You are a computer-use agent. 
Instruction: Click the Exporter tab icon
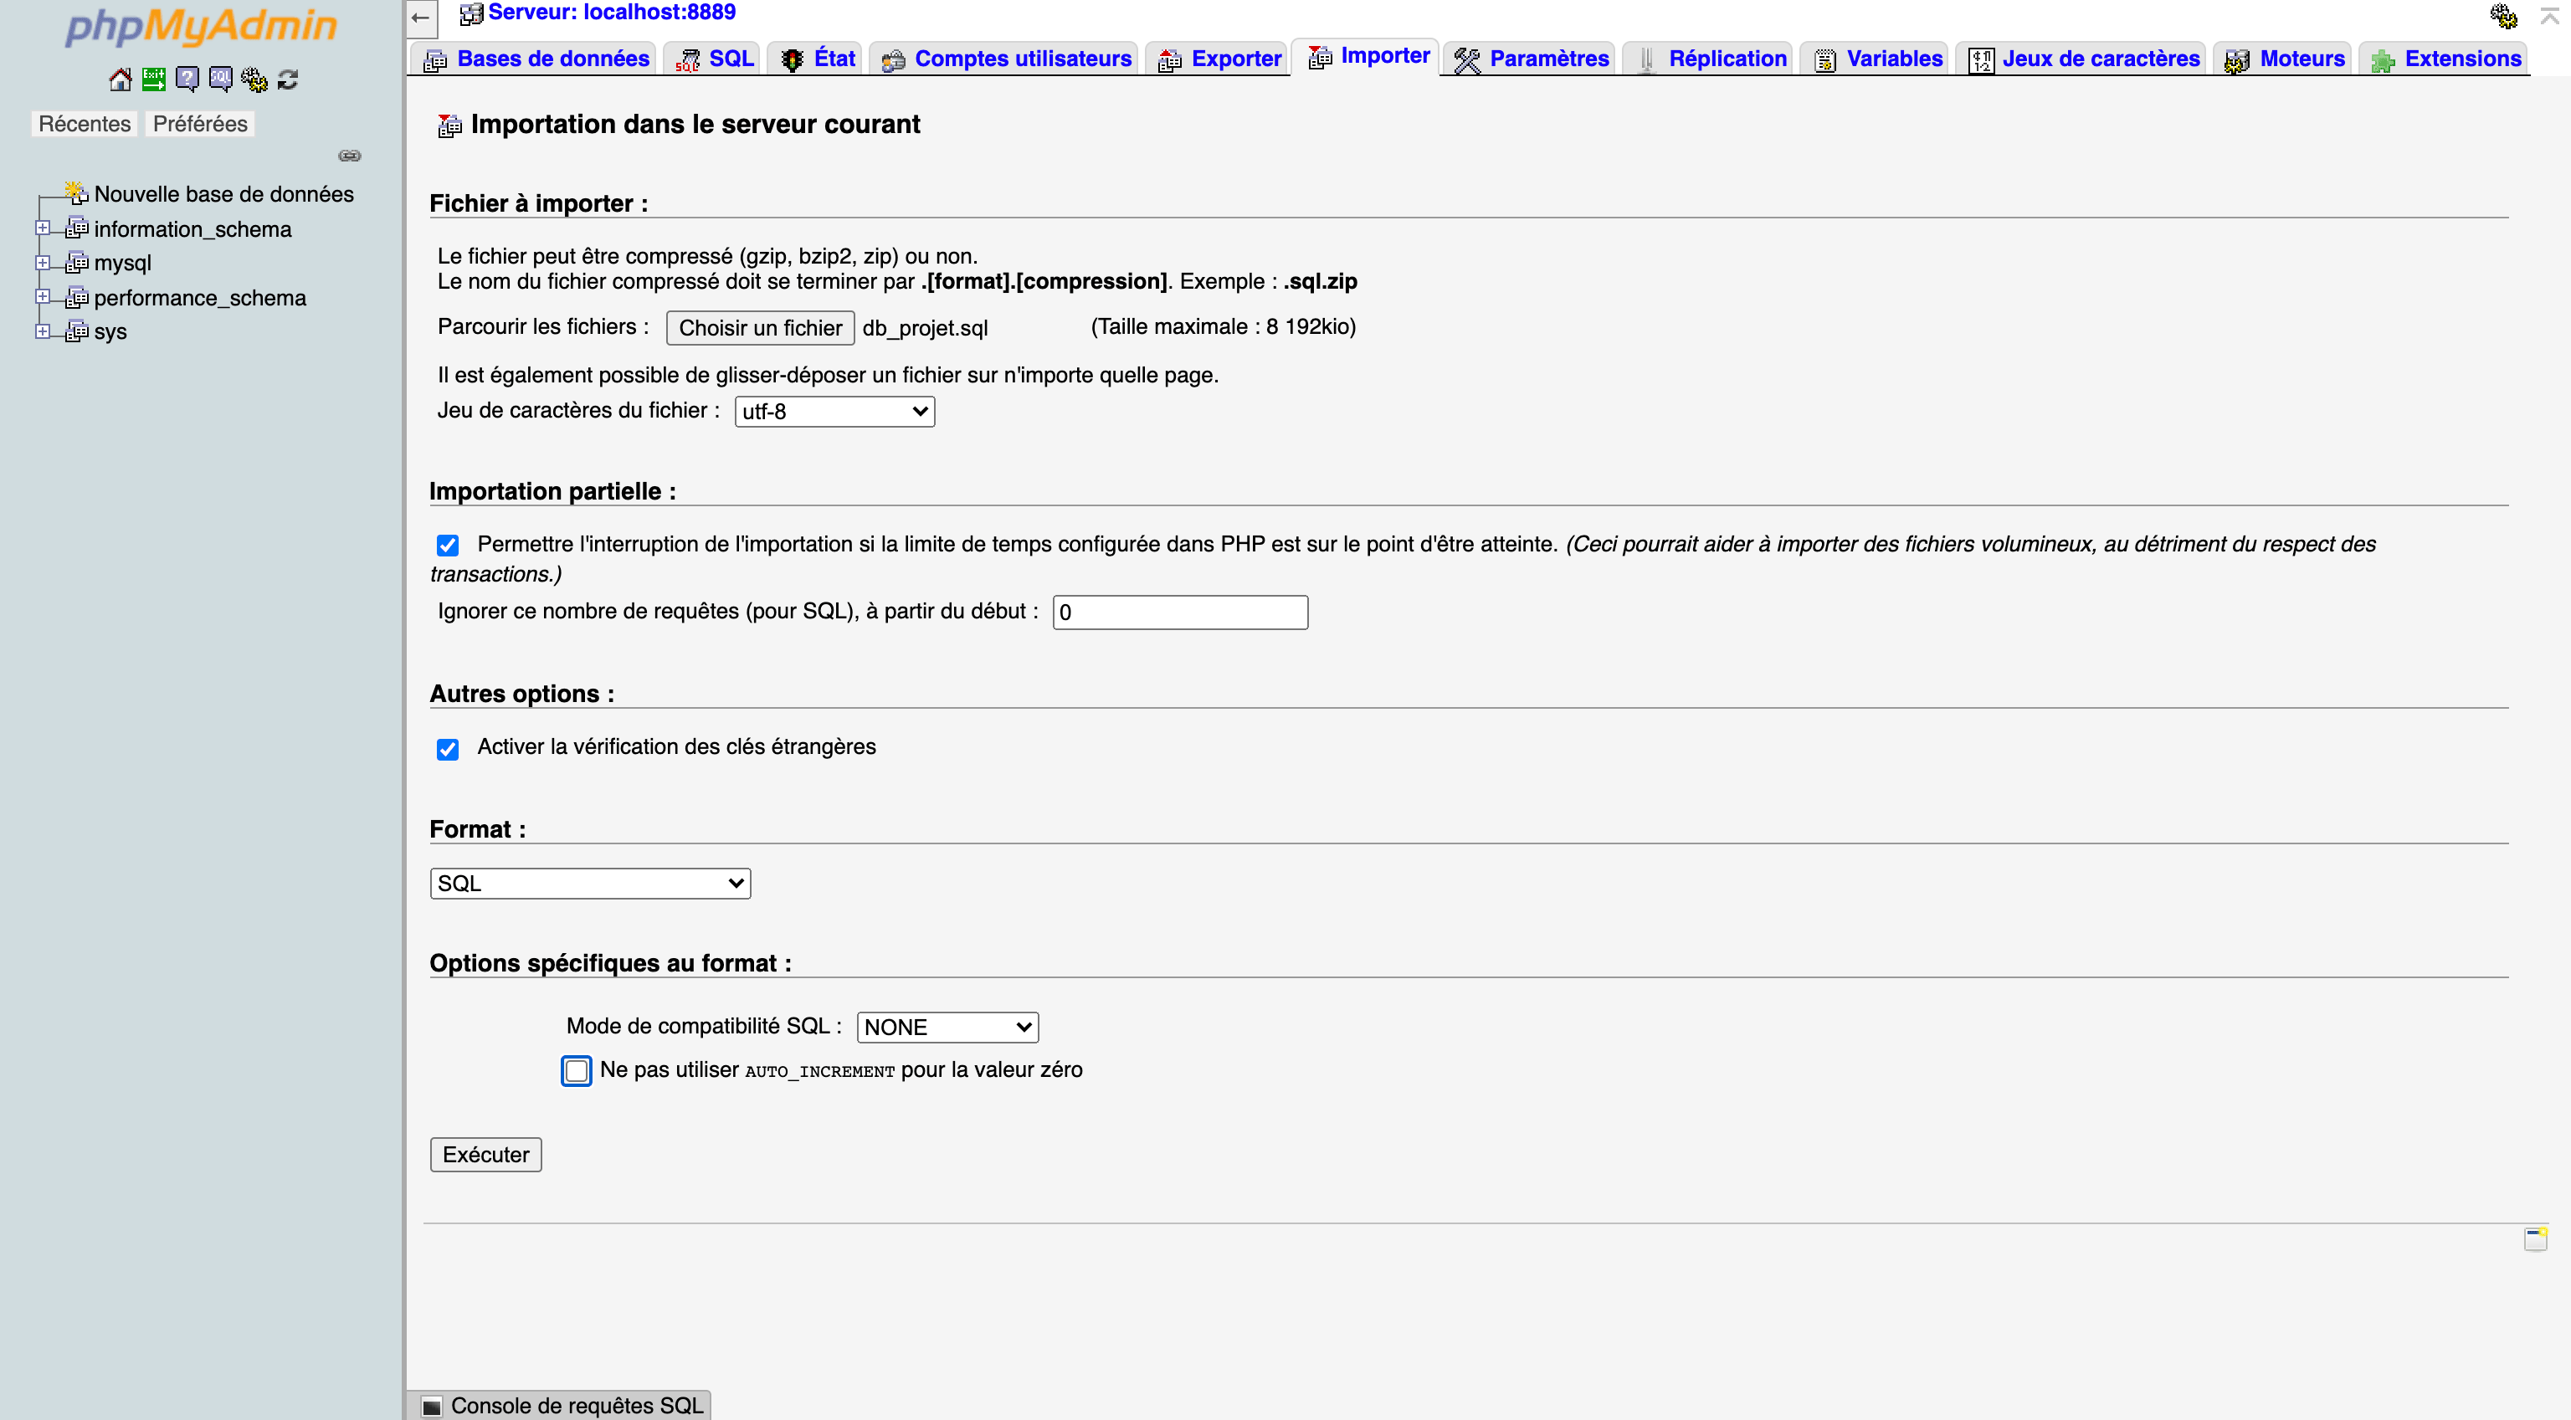(1163, 59)
